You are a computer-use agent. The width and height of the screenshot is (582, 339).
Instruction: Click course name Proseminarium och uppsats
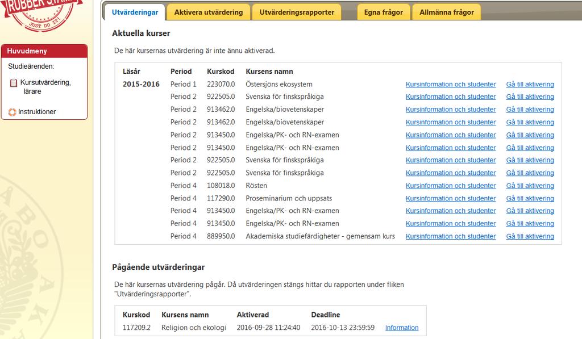click(x=289, y=198)
